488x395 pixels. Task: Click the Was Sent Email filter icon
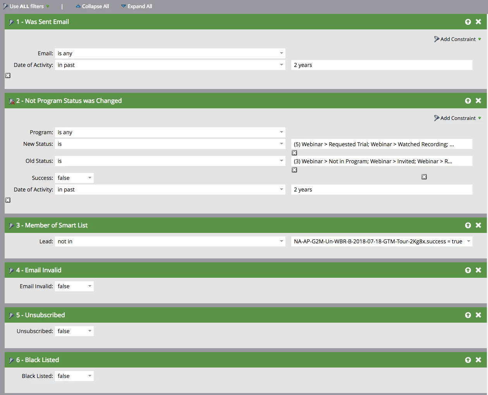tap(12, 22)
